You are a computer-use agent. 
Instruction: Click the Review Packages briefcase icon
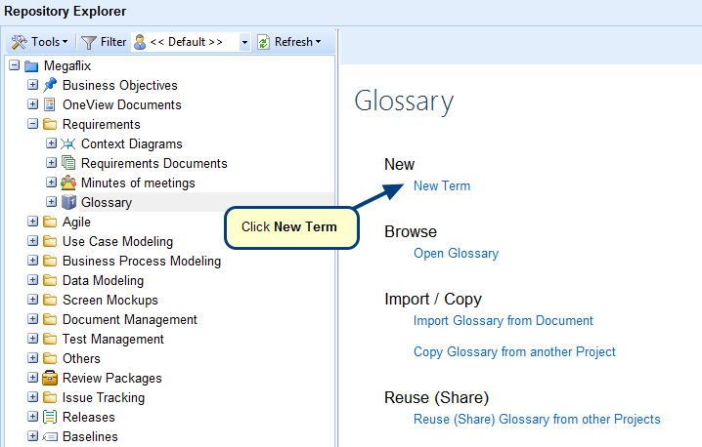50,378
